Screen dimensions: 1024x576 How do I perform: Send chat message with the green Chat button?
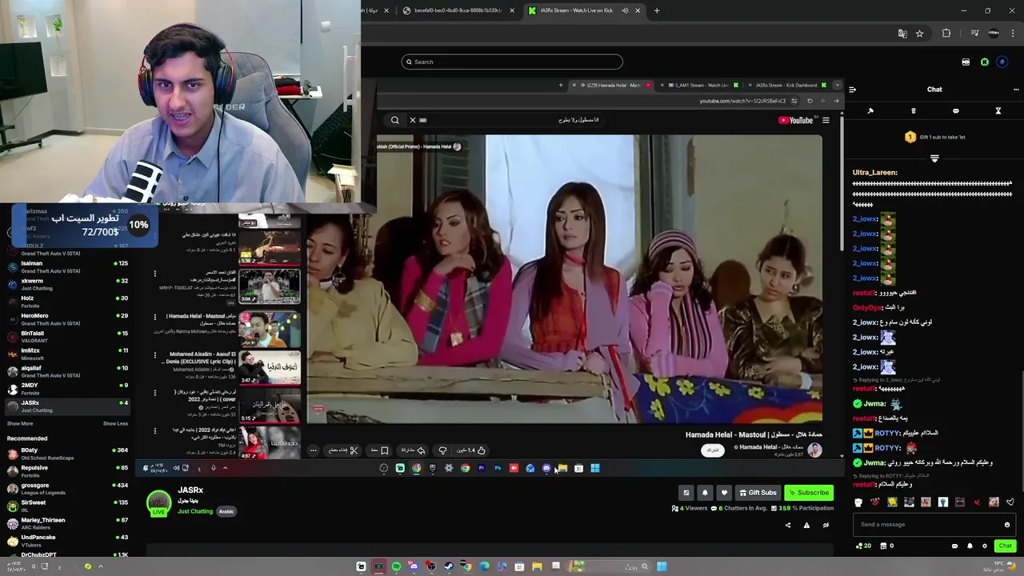1005,546
